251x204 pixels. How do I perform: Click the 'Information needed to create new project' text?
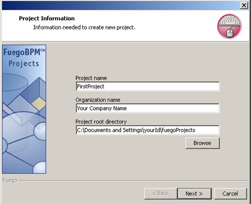(x=84, y=27)
